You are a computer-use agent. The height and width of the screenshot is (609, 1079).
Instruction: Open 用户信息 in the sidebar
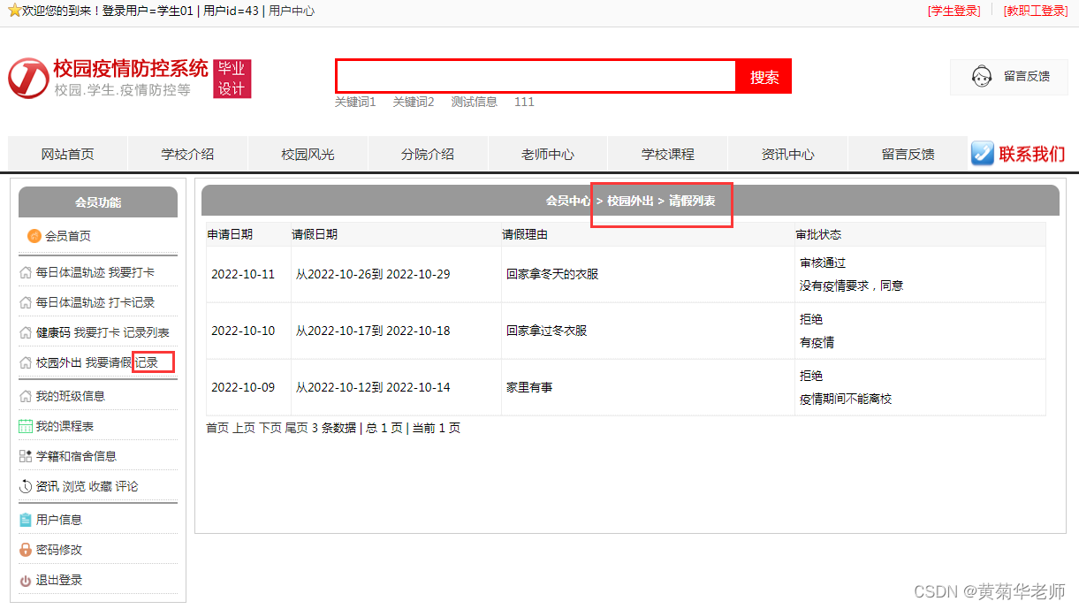click(x=59, y=520)
